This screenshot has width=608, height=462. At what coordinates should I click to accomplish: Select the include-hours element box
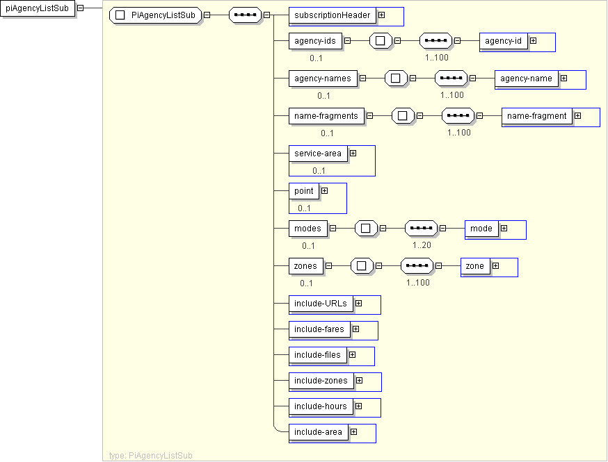(x=320, y=406)
